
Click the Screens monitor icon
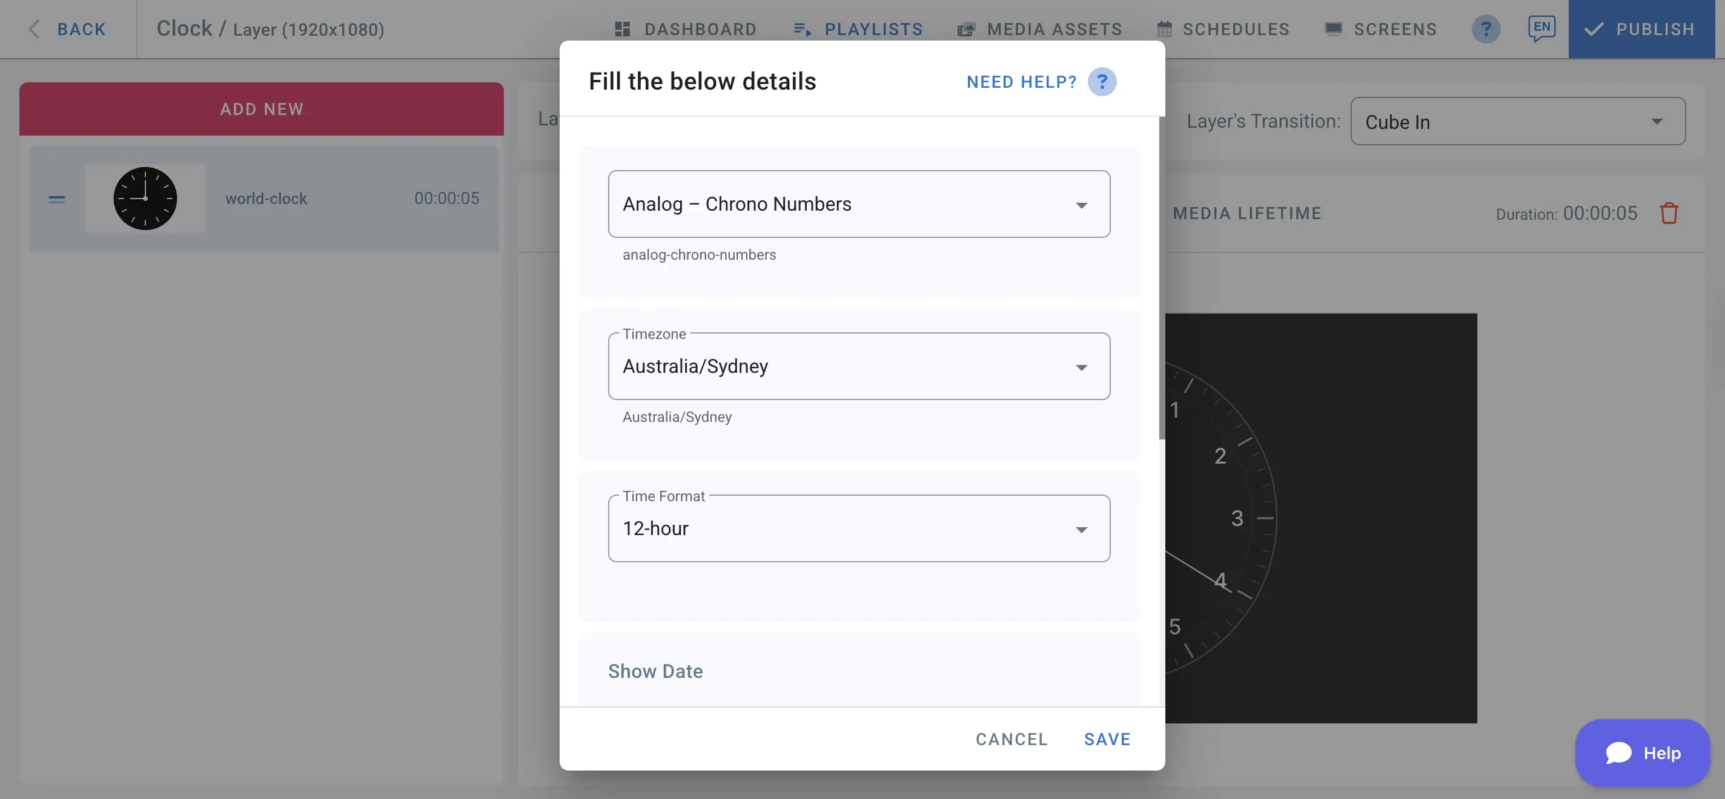coord(1333,29)
